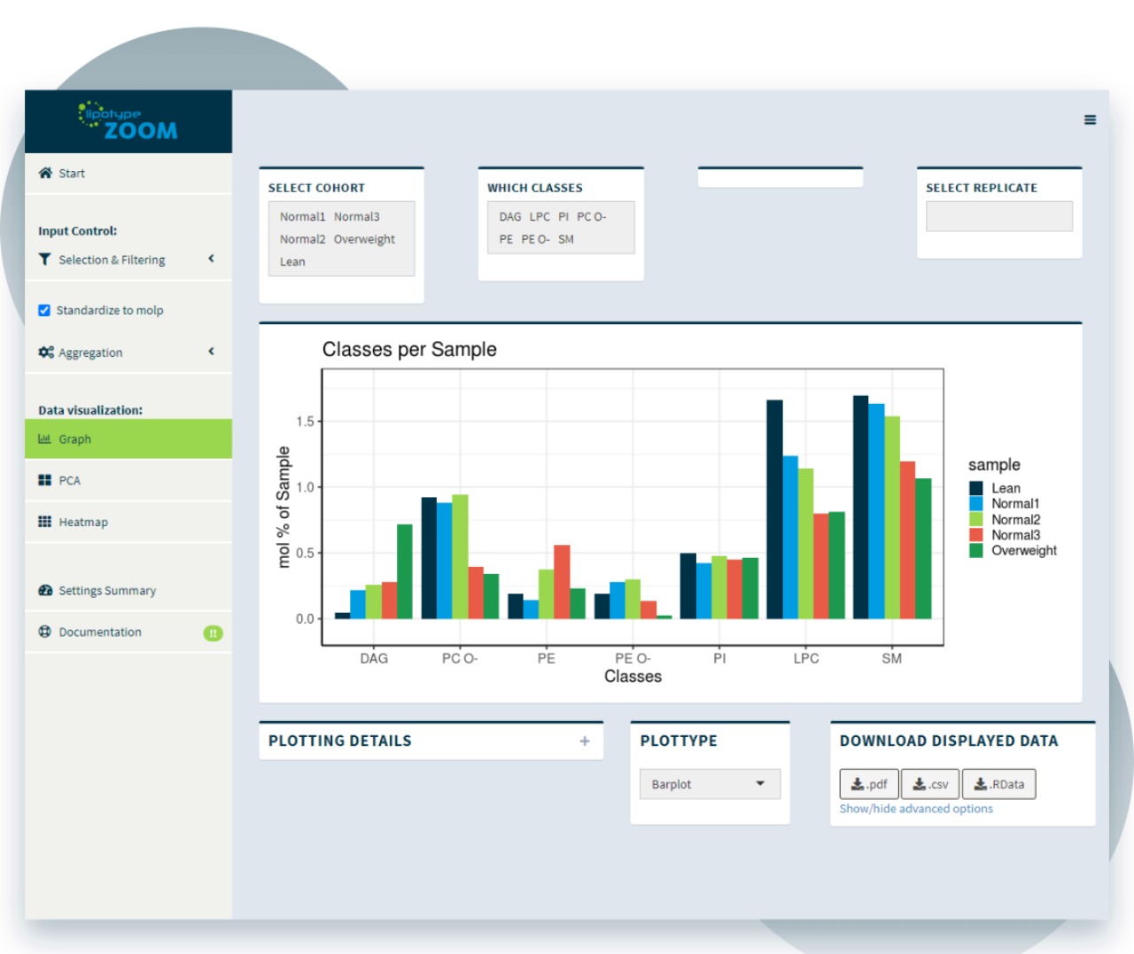Screen dimensions: 1134x954
Task: Click the Normal3 bar in PE group
Action: [x=562, y=582]
